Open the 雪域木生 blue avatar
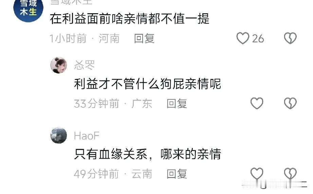Screen dimensions: 313x194 click(x=28, y=8)
